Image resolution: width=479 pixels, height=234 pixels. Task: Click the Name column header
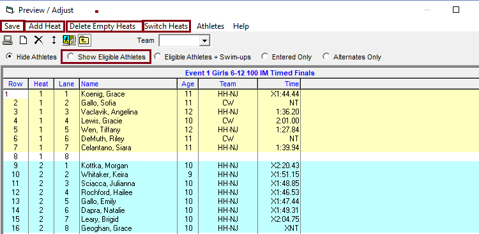click(x=128, y=84)
